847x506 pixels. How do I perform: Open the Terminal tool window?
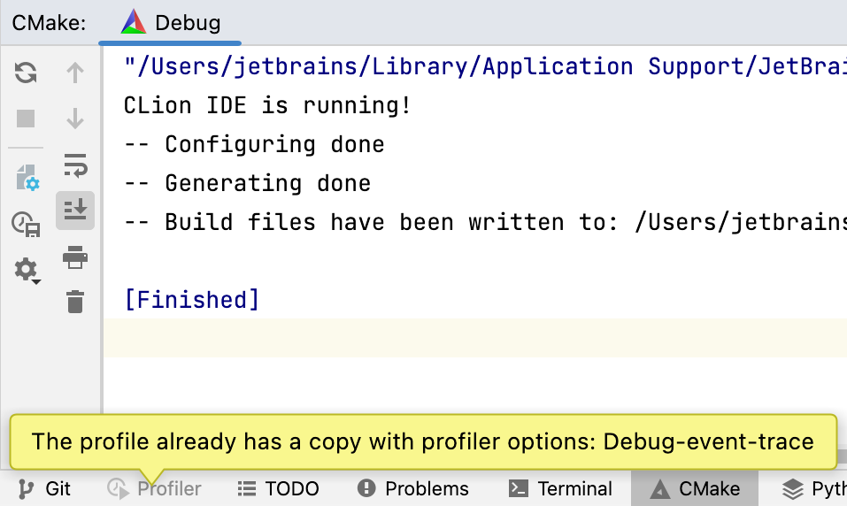pos(560,488)
